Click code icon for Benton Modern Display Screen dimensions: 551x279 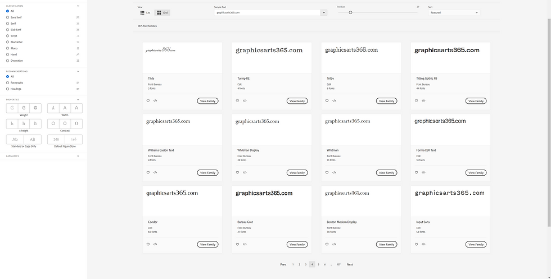334,244
